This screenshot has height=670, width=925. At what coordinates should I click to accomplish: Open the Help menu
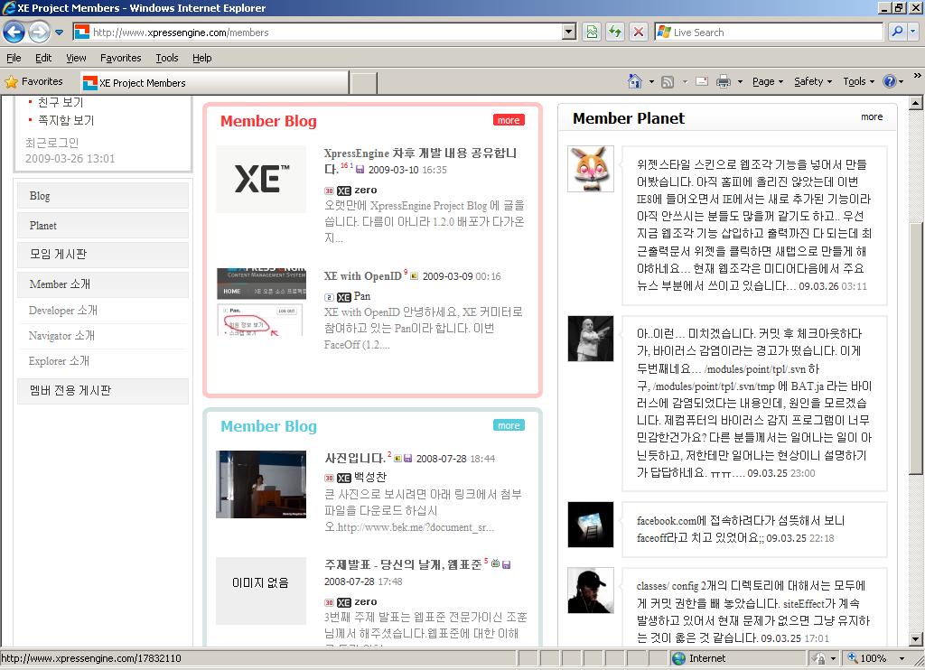pyautogui.click(x=201, y=58)
